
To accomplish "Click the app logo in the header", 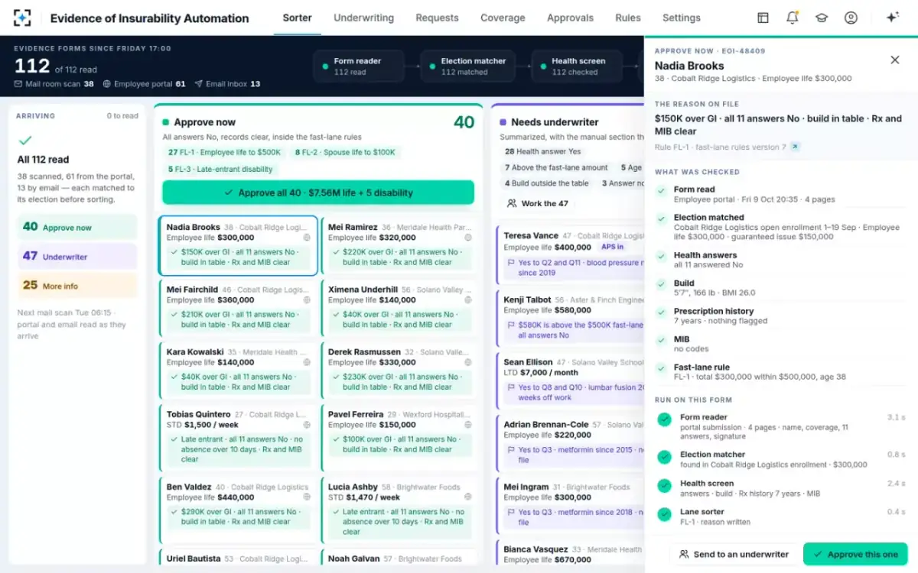I will (x=22, y=18).
